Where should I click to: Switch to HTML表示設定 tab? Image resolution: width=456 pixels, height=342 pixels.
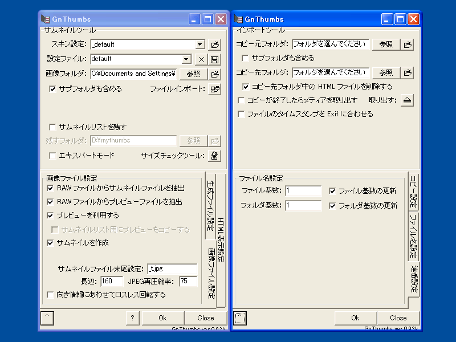221,240
